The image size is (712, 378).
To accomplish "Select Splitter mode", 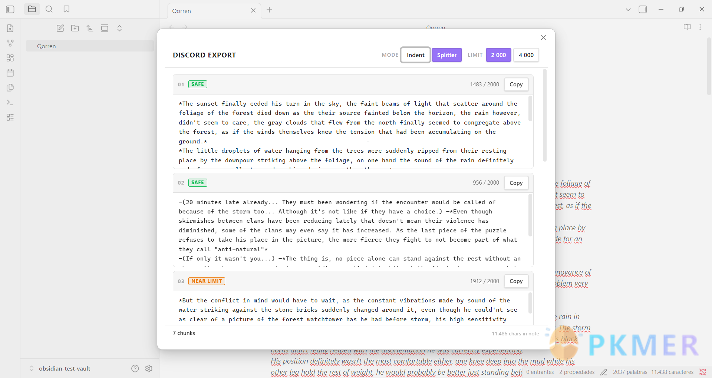I will click(447, 55).
